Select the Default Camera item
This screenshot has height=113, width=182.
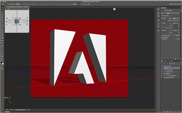pyautogui.click(x=170, y=78)
